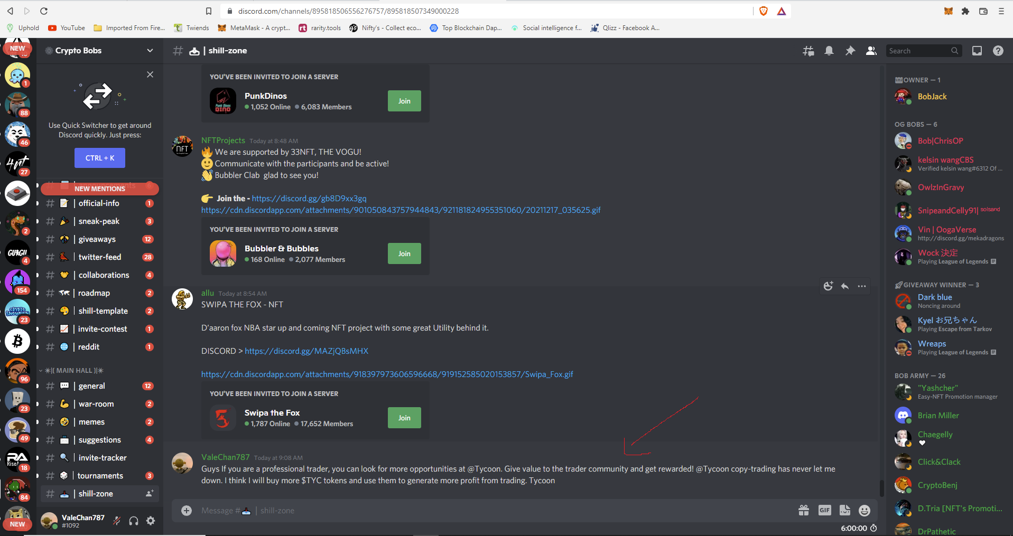The height and width of the screenshot is (536, 1013).
Task: Open the Swipa_Fox.gif attachment link
Action: (x=387, y=374)
